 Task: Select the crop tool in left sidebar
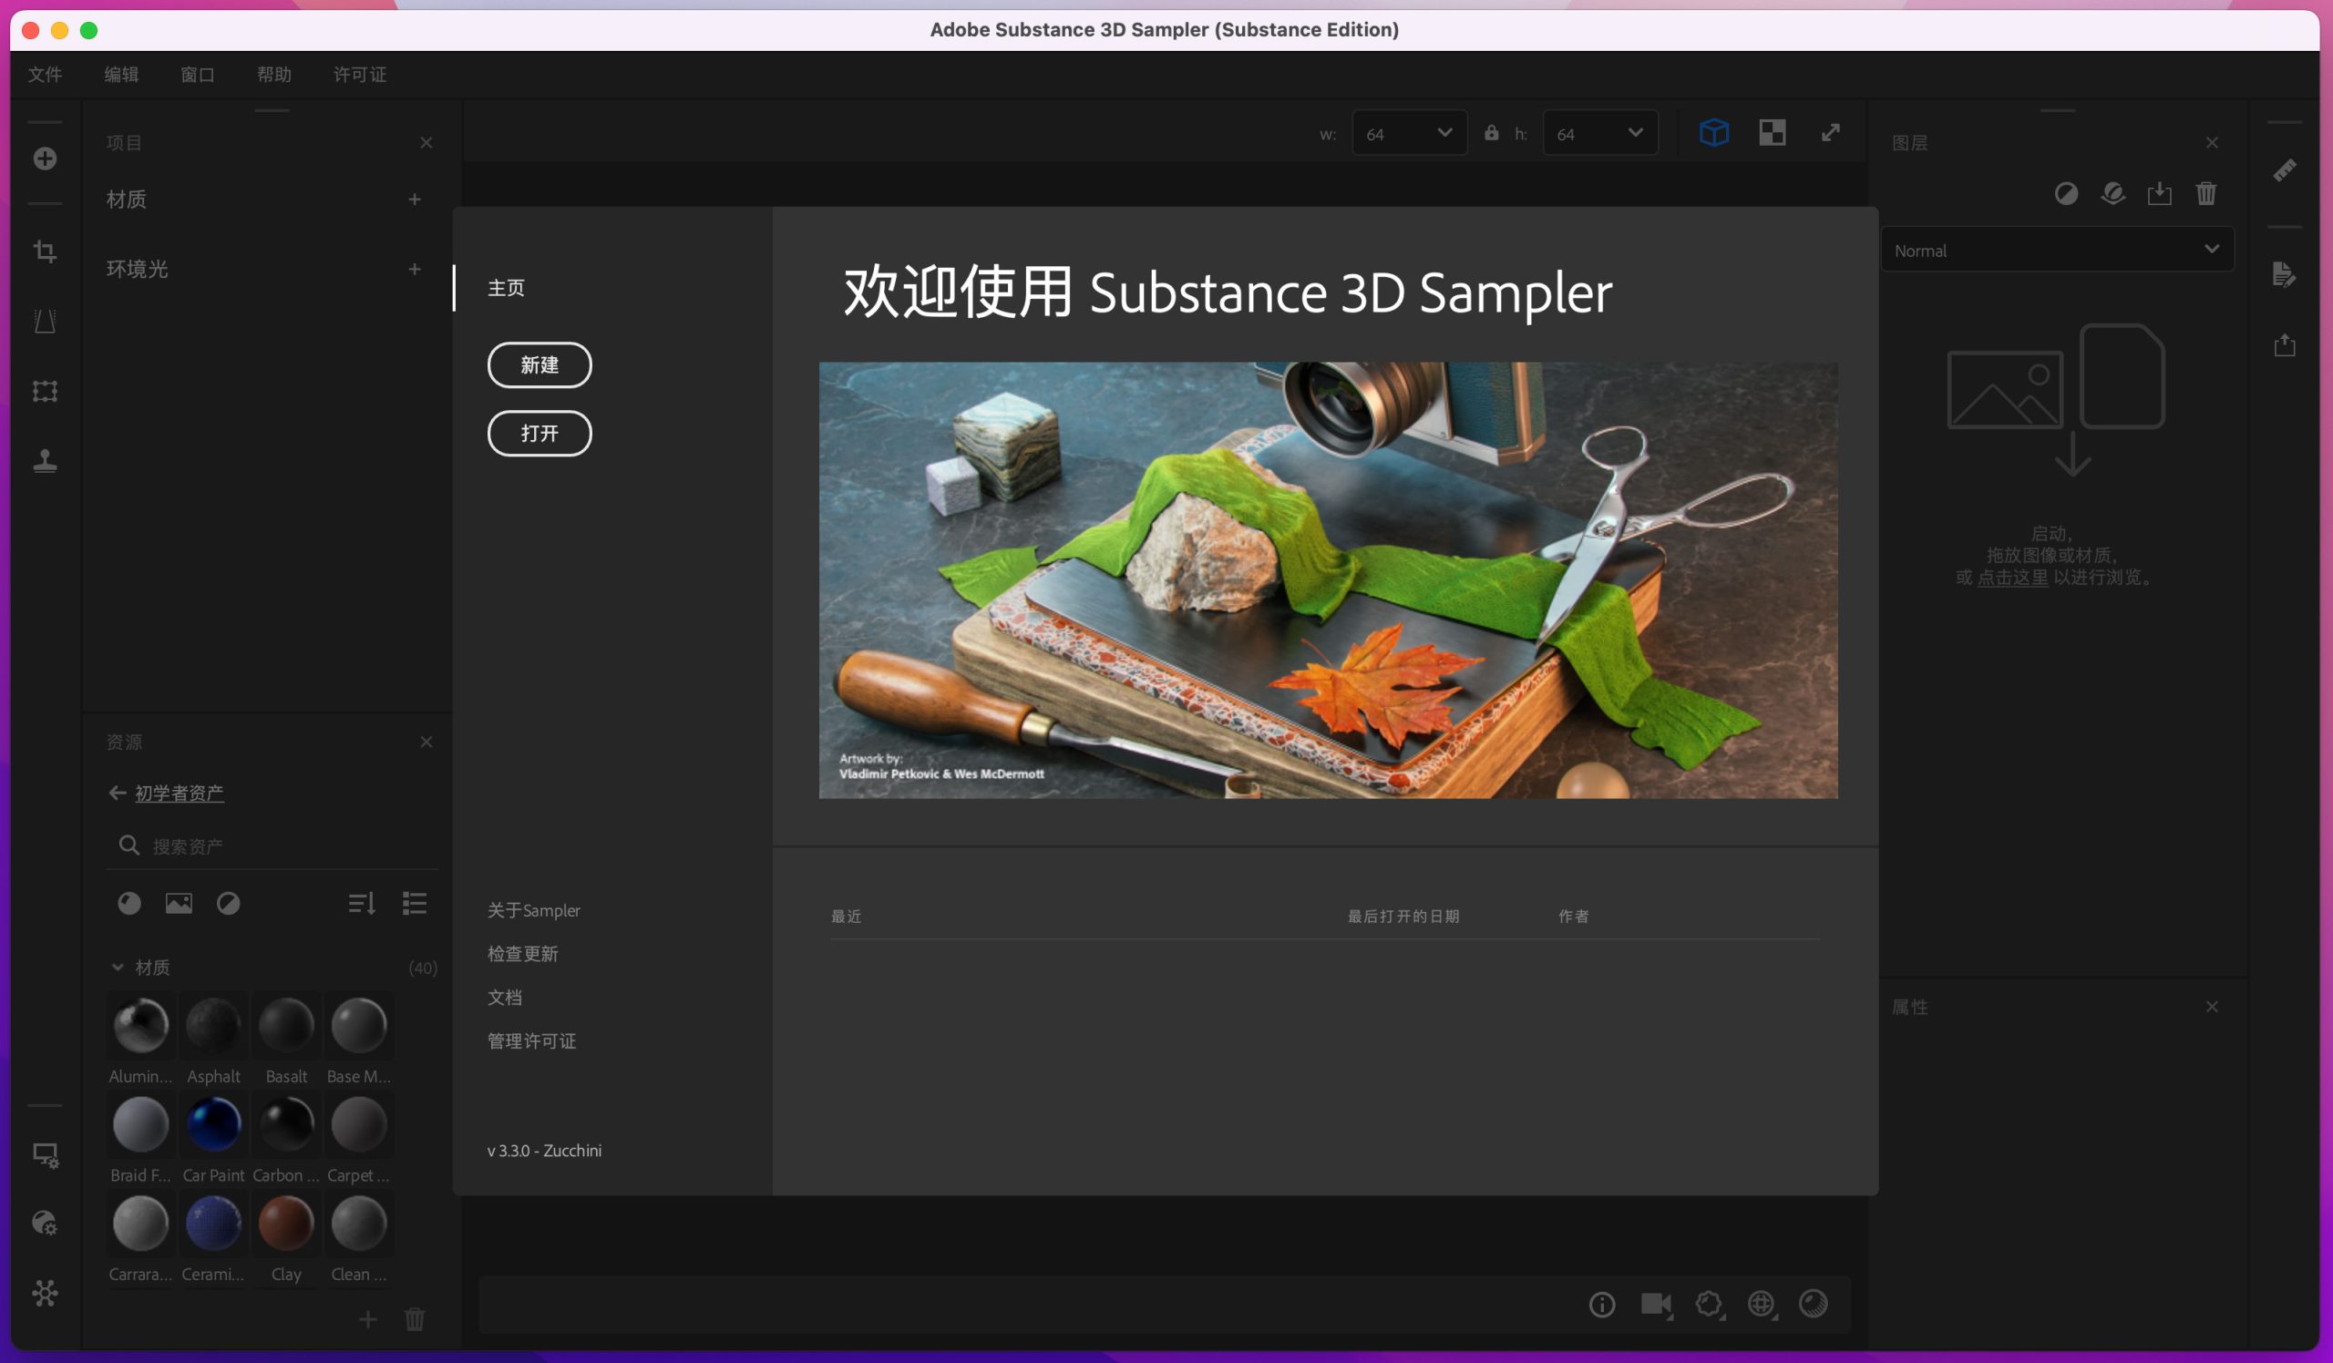tap(45, 251)
